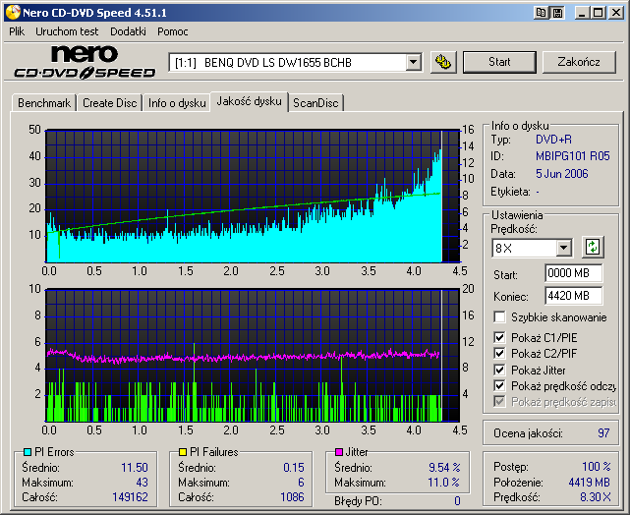Click the disc ID MBIPG101 R05 value
Screen dimensions: 630x515
[x=573, y=156]
